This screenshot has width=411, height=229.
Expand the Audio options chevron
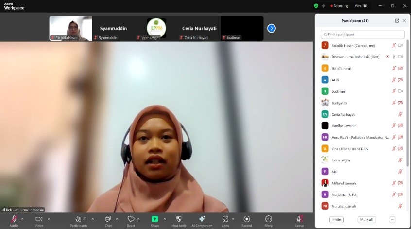pyautogui.click(x=22, y=219)
